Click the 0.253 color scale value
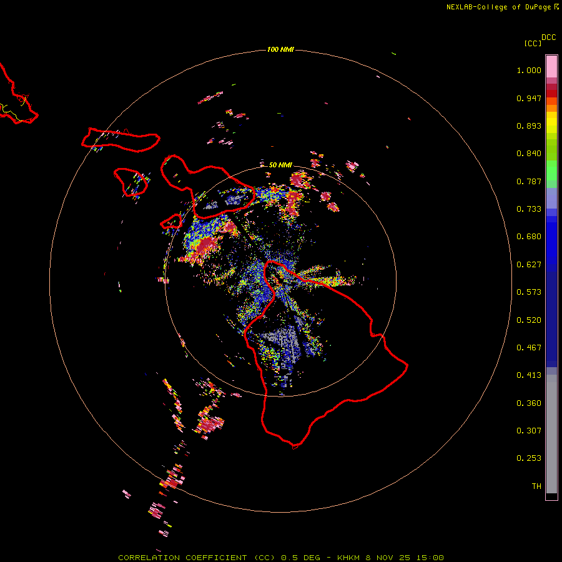 click(529, 458)
